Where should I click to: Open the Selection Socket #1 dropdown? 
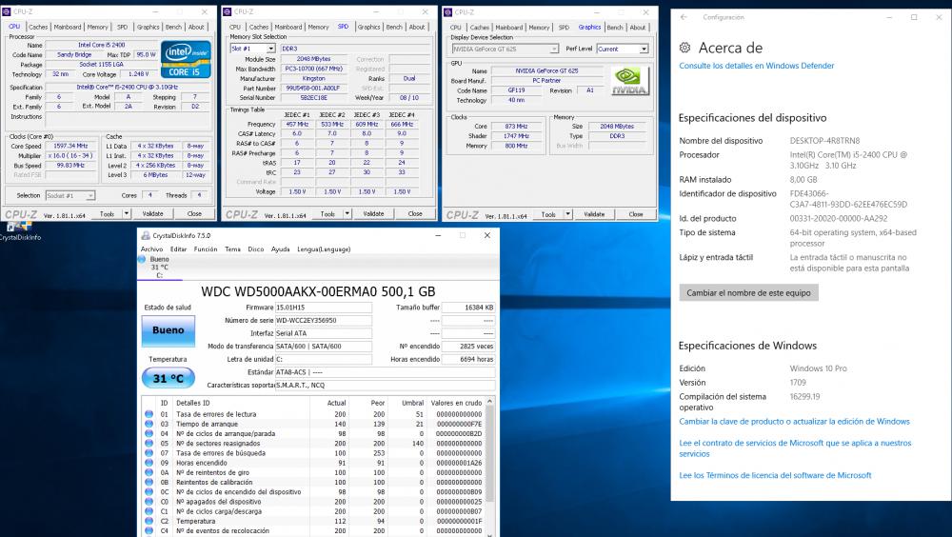pyautogui.click(x=89, y=195)
